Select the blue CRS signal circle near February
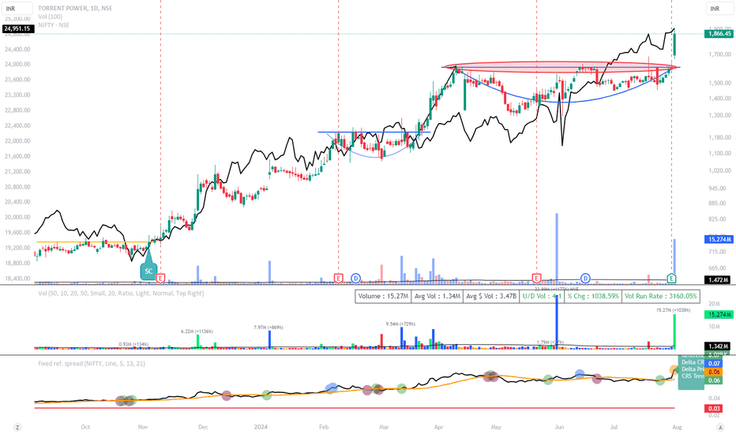The image size is (736, 434). (332, 387)
